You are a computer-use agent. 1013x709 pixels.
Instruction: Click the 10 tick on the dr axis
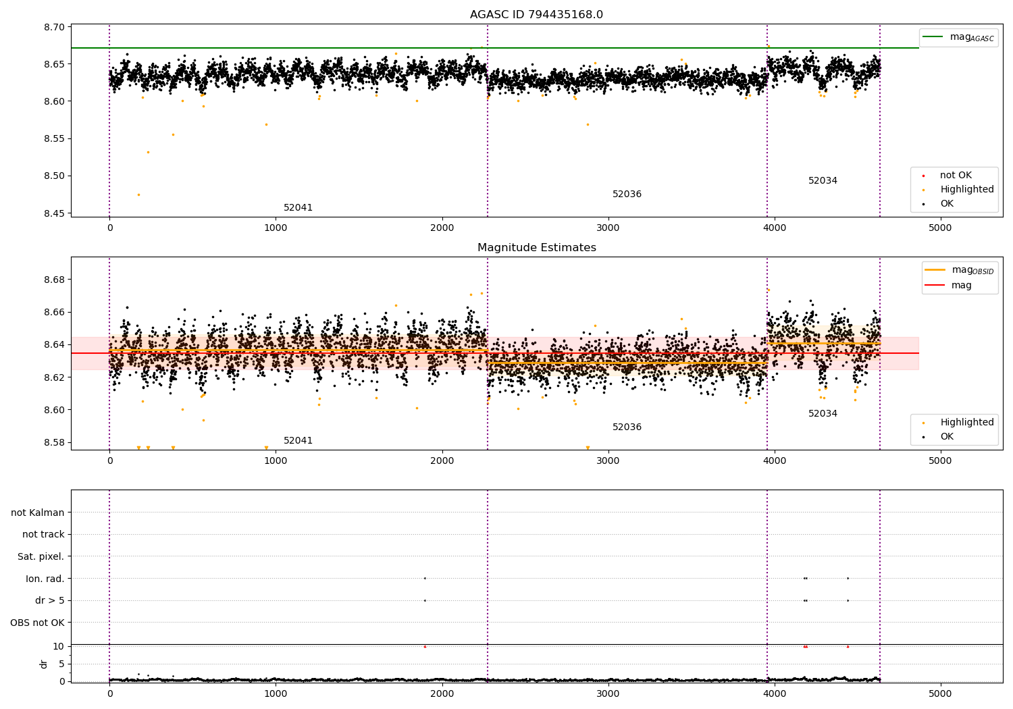[x=59, y=647]
